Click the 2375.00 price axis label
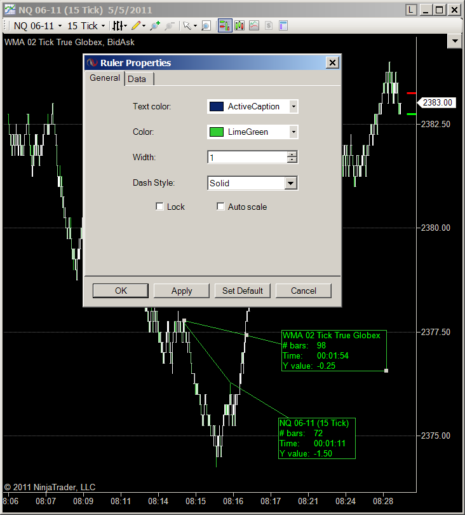The height and width of the screenshot is (515, 465). click(436, 436)
